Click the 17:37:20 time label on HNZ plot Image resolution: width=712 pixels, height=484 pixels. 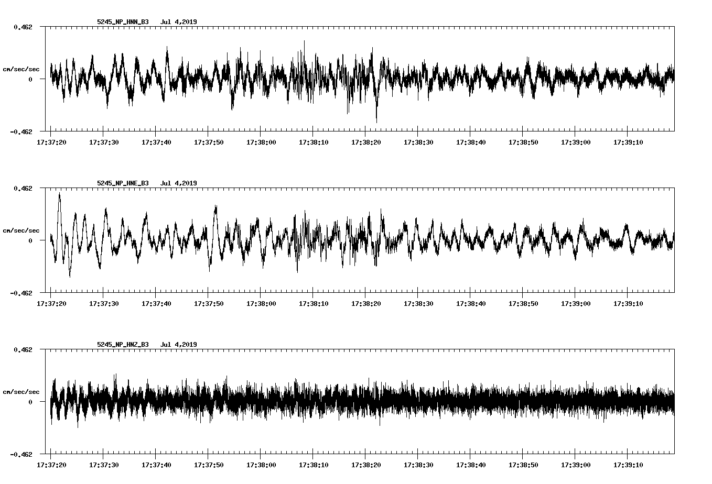pos(51,465)
